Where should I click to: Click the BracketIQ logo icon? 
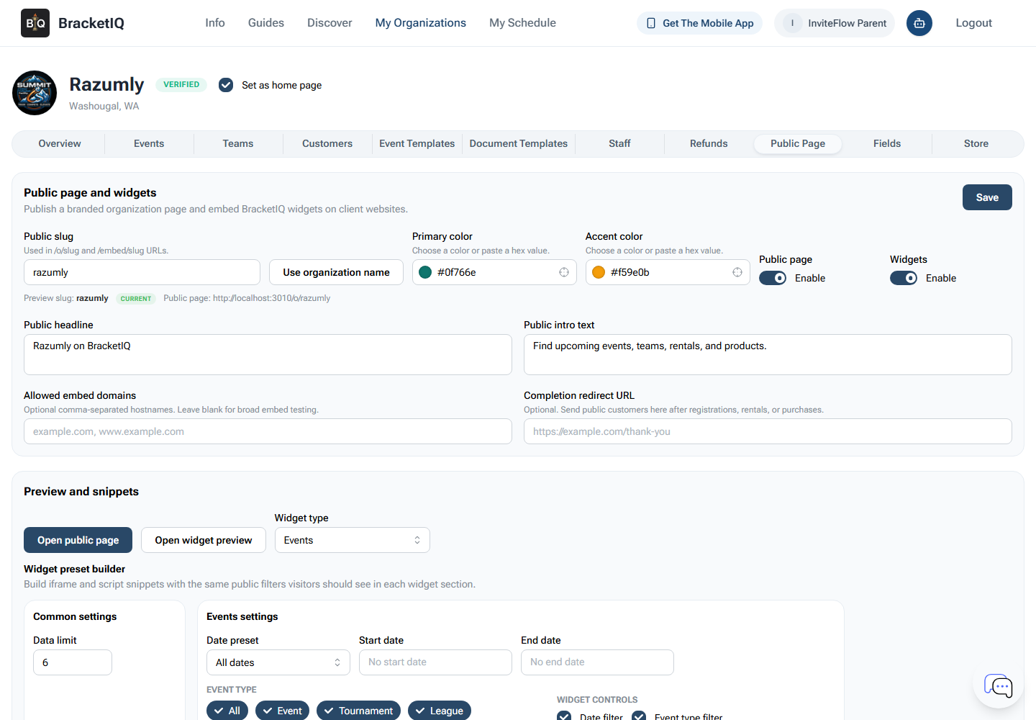coord(35,23)
